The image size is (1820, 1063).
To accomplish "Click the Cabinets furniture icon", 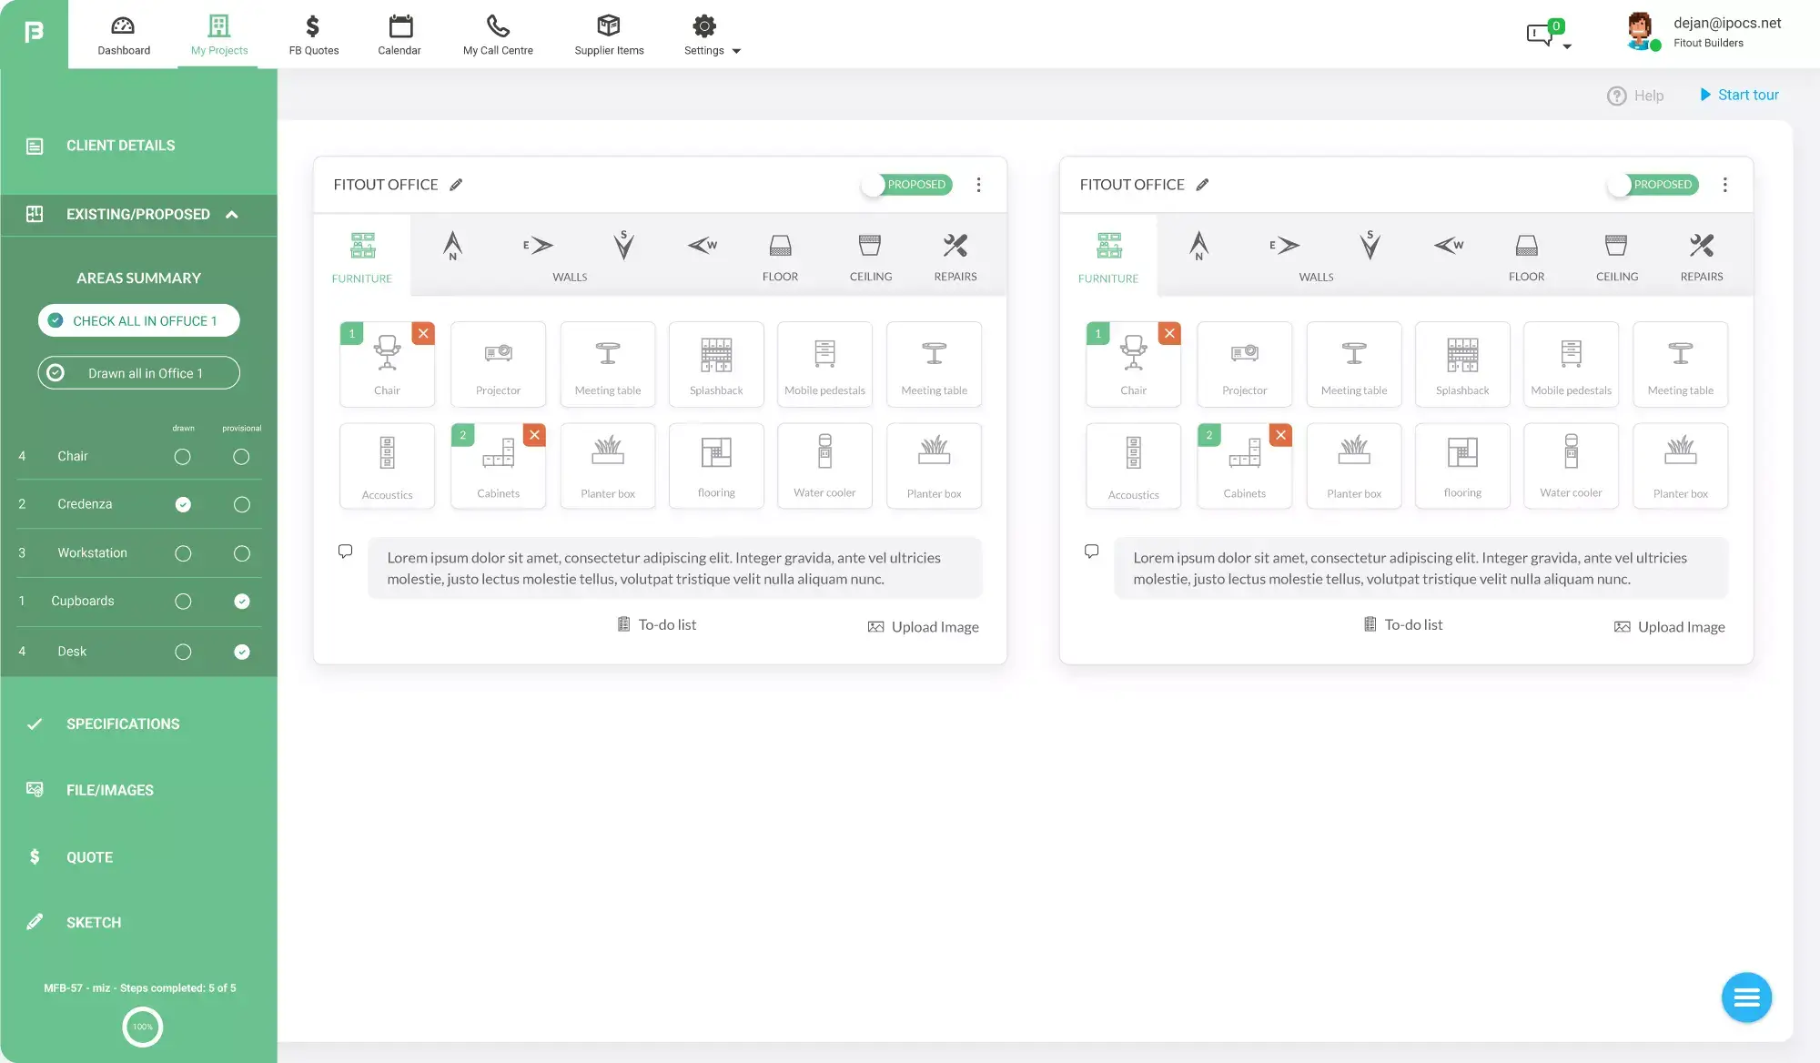I will (x=499, y=462).
